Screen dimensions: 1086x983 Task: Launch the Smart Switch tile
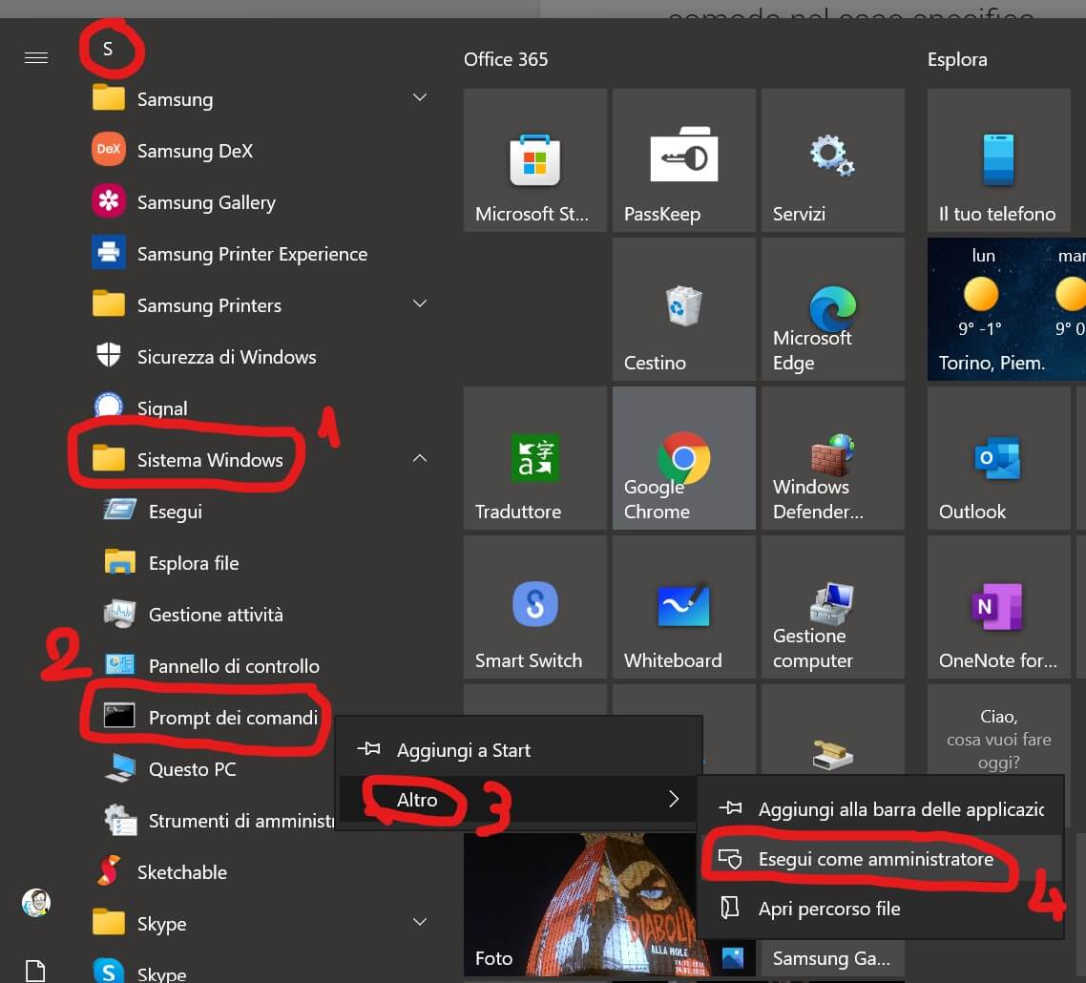[534, 607]
